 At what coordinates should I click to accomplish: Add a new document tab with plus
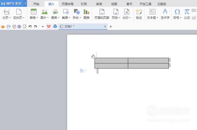tap(111, 27)
